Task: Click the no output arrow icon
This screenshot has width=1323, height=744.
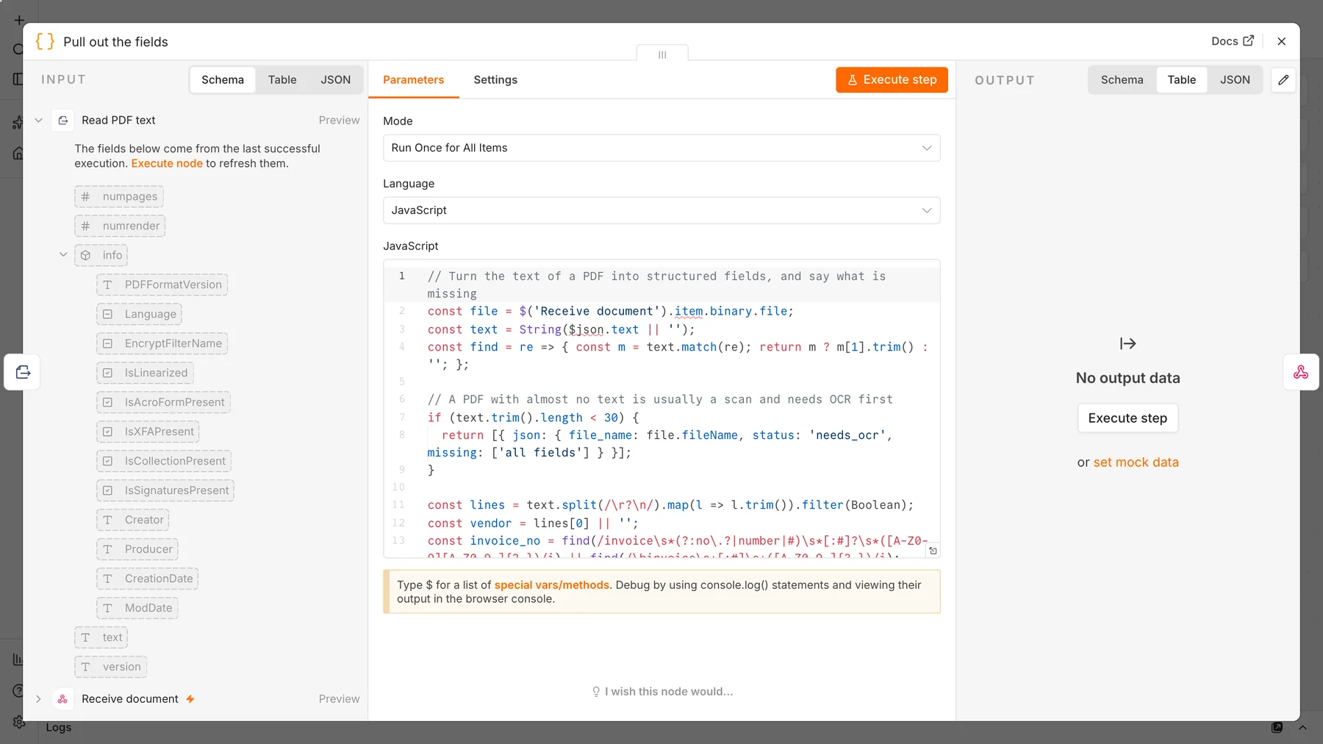Action: click(1127, 343)
